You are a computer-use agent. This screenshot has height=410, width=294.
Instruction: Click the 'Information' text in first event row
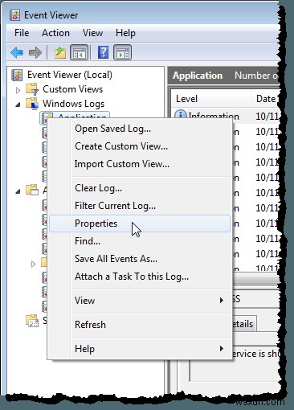[214, 116]
